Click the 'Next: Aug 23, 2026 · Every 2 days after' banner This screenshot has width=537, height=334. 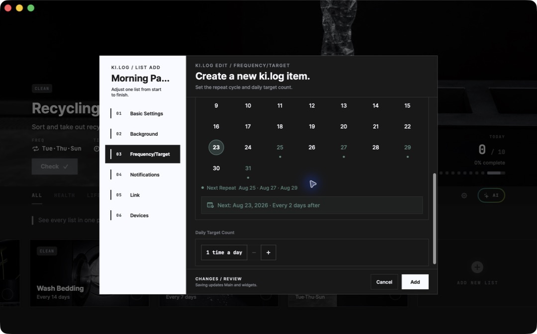pos(312,205)
